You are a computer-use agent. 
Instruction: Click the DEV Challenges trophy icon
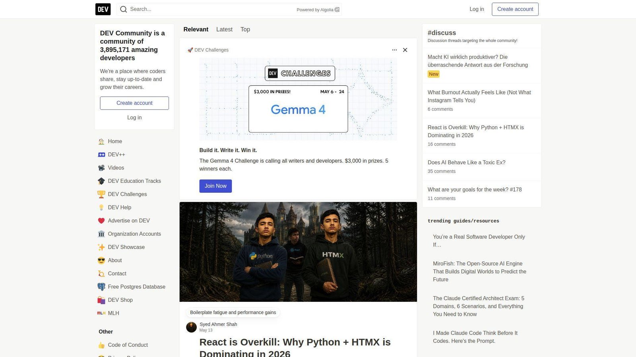coord(101,194)
